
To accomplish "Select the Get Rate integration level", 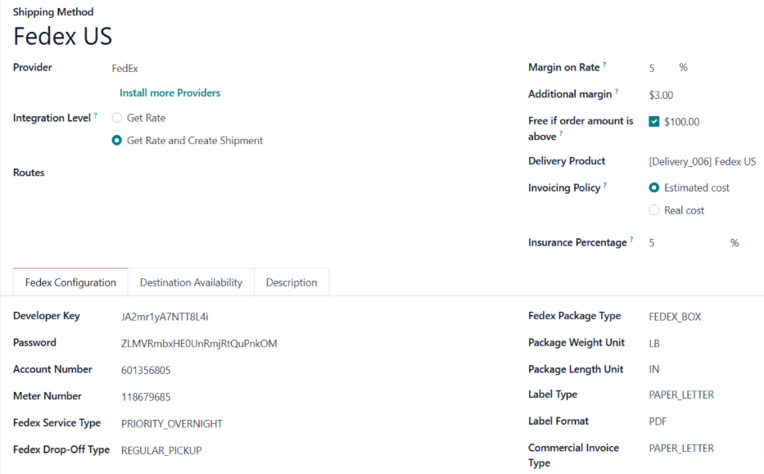I will pyautogui.click(x=116, y=117).
